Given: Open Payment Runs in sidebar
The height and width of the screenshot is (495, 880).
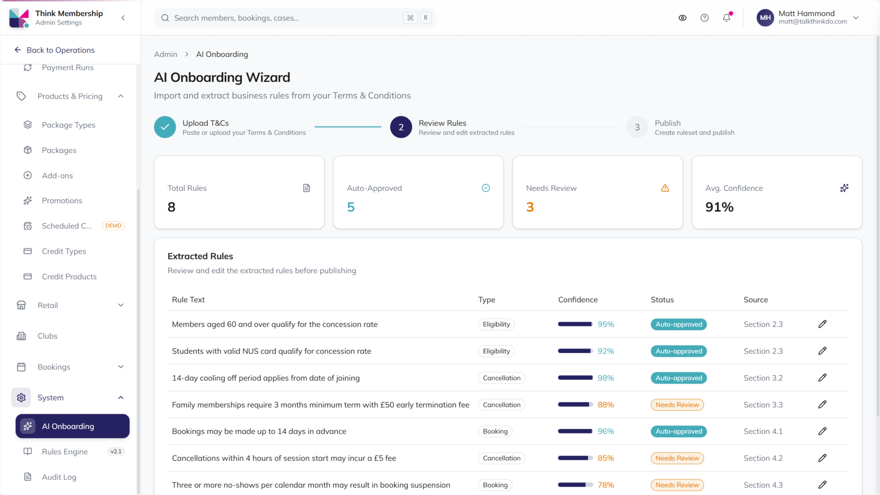Looking at the screenshot, I should point(68,67).
